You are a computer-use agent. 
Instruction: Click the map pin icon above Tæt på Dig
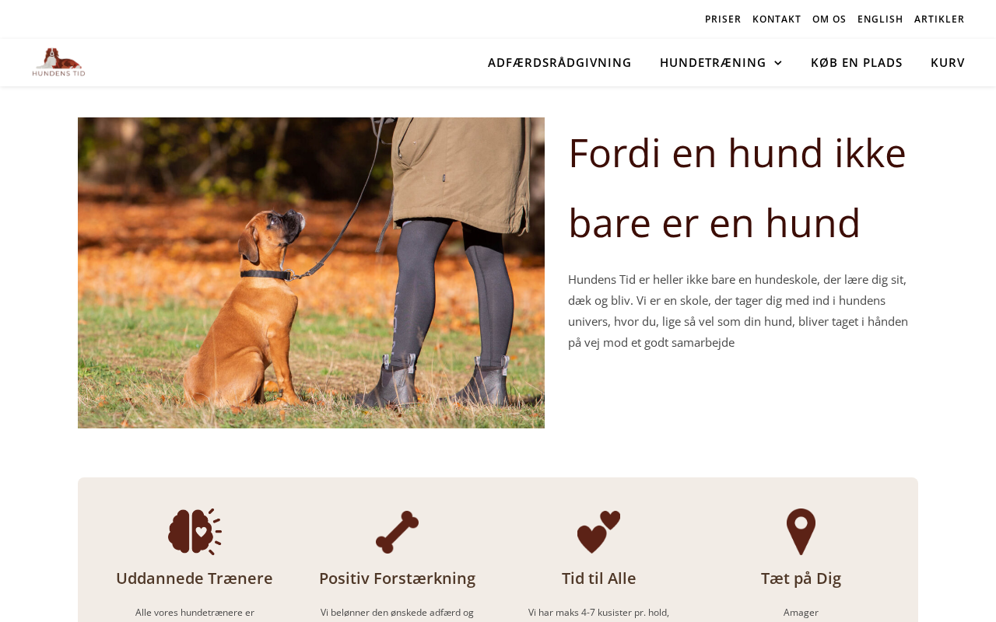click(801, 532)
